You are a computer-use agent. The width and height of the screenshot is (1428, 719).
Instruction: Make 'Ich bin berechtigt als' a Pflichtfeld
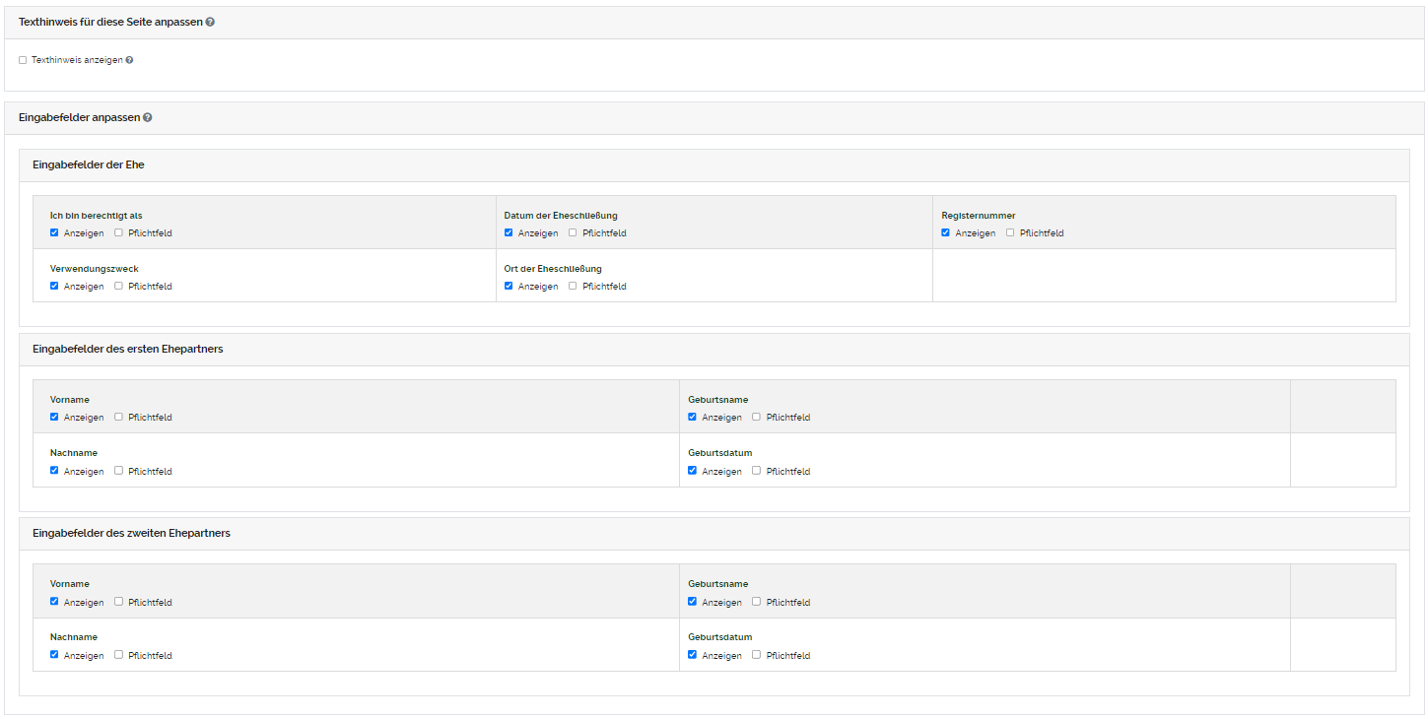coord(116,232)
